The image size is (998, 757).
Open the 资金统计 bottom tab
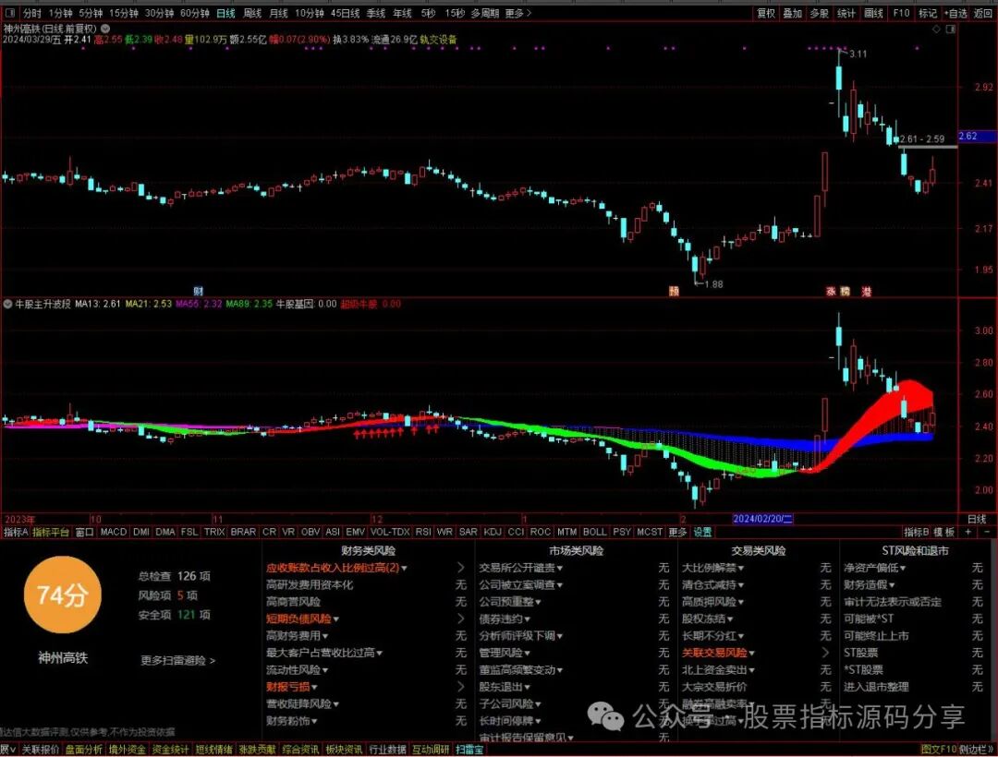click(170, 750)
